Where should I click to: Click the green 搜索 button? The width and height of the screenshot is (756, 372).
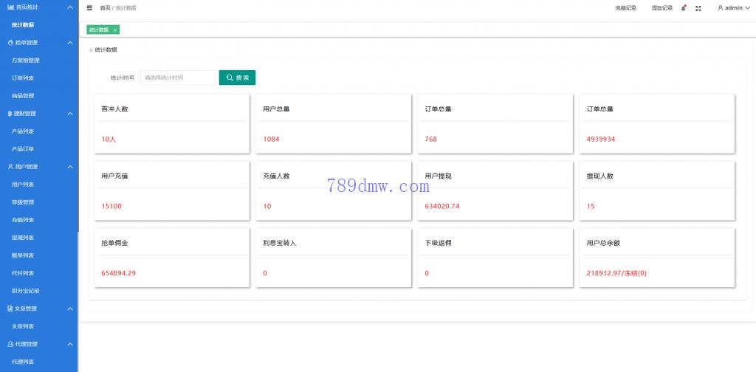(x=237, y=77)
